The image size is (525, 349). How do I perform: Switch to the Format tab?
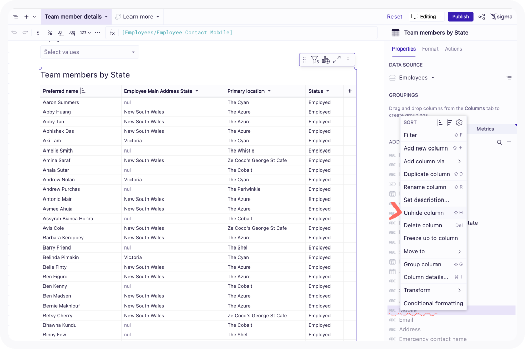[x=430, y=49]
